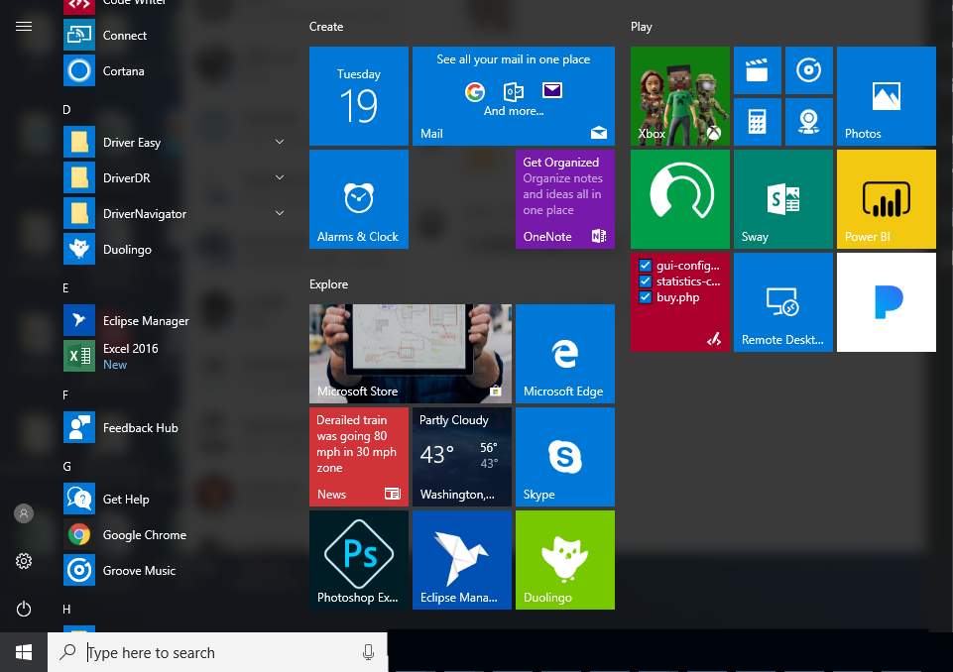Open the Calculator tile
This screenshot has height=672, width=953.
758,121
